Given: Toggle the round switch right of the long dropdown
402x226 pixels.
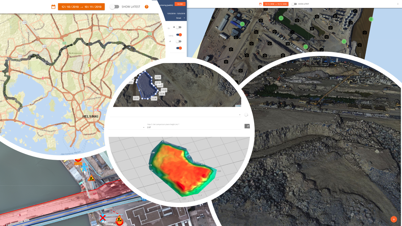Looking at the screenshot, I should (x=246, y=115).
